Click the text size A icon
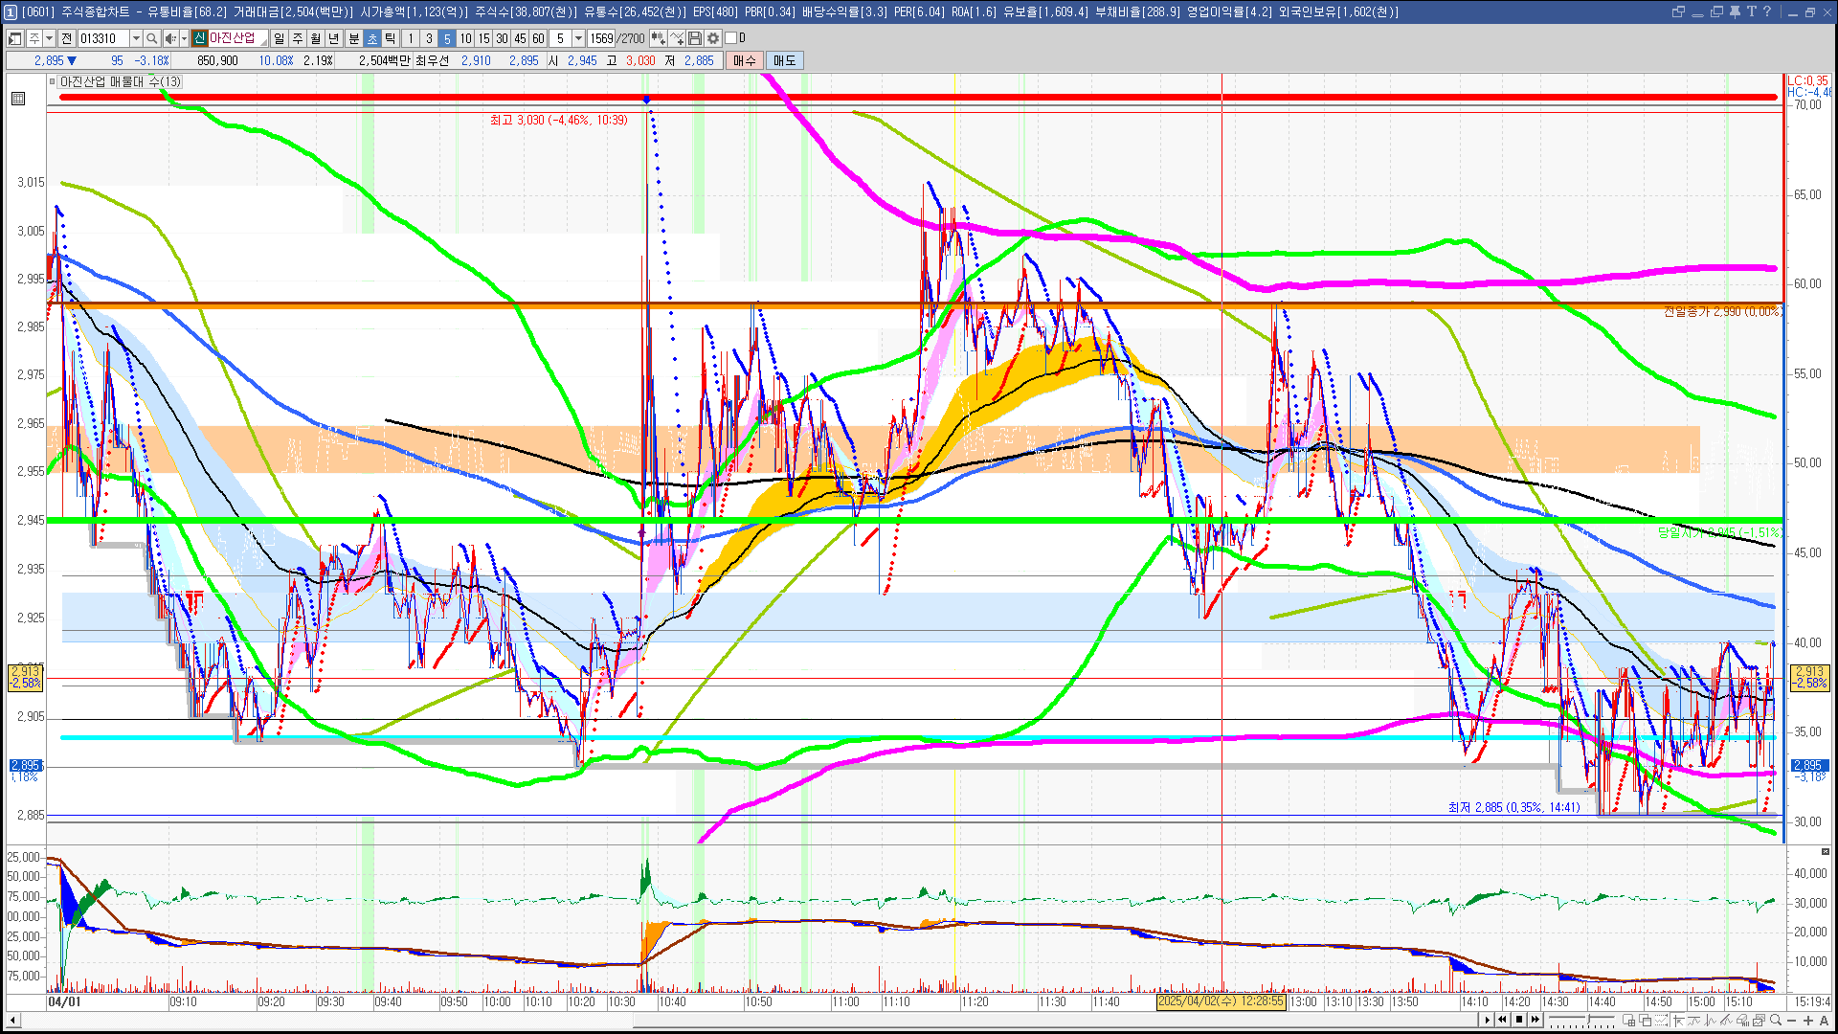The width and height of the screenshot is (1838, 1034). pos(1824,1021)
